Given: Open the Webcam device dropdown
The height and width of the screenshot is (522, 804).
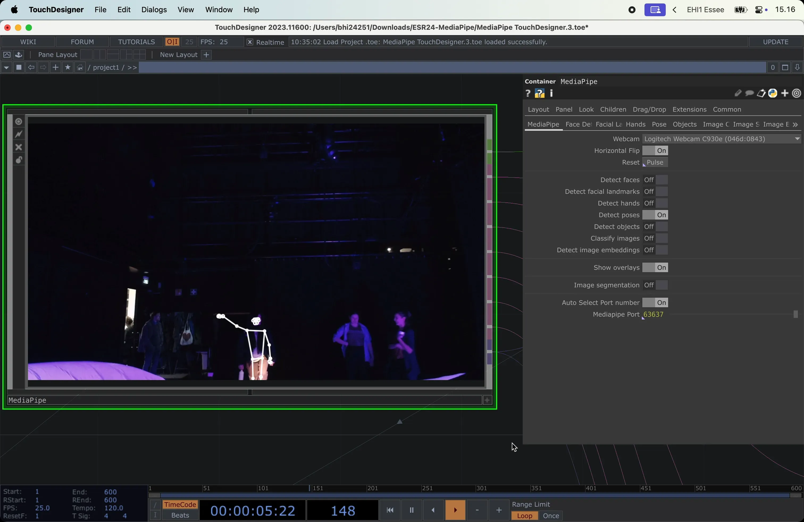Looking at the screenshot, I should [x=722, y=139].
